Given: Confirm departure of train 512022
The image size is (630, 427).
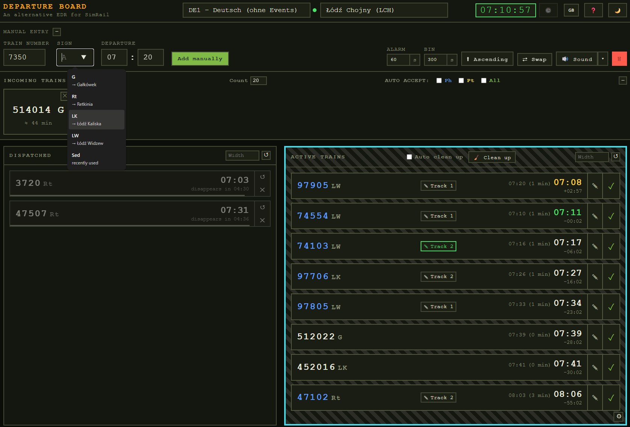Looking at the screenshot, I should point(611,337).
